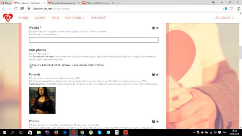
Task: Switch to Загрузка фотографий tab
Action: (x=62, y=3)
